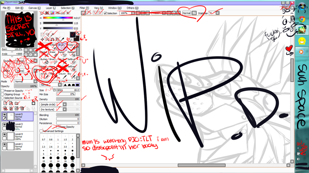Toggle the Keep Opacity checkbox
Image resolution: width=309 pixels, height=173 pixels.
(58, 127)
